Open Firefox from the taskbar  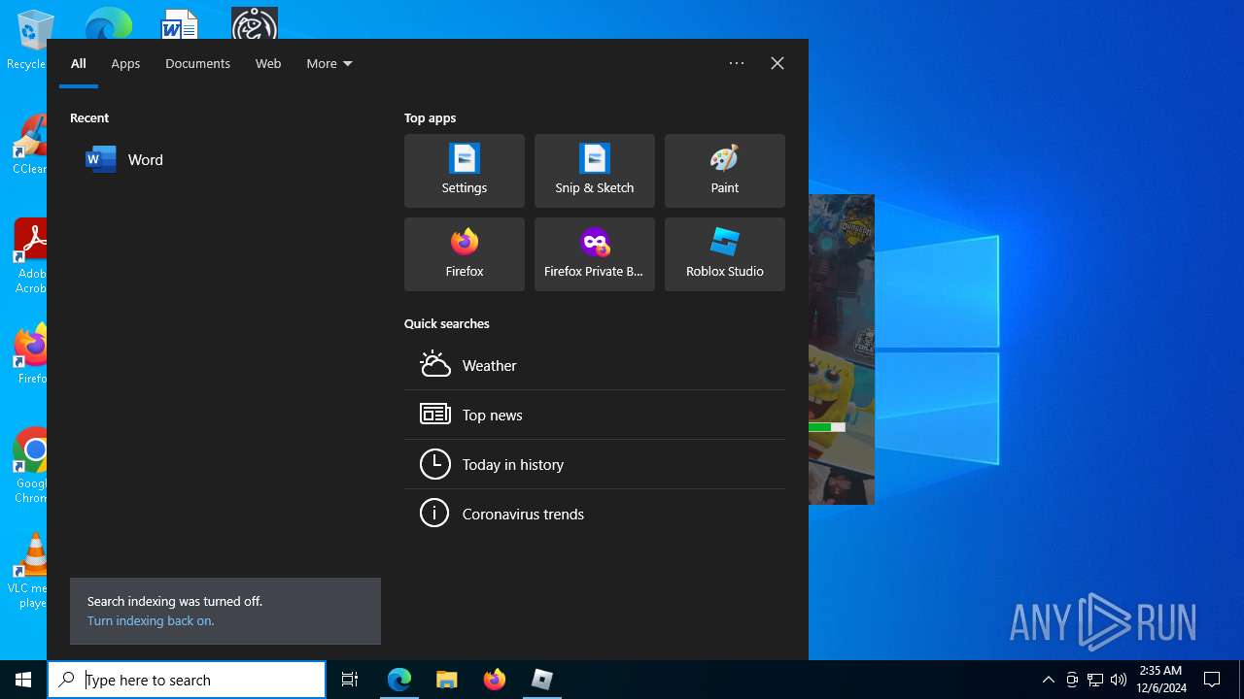(x=495, y=680)
